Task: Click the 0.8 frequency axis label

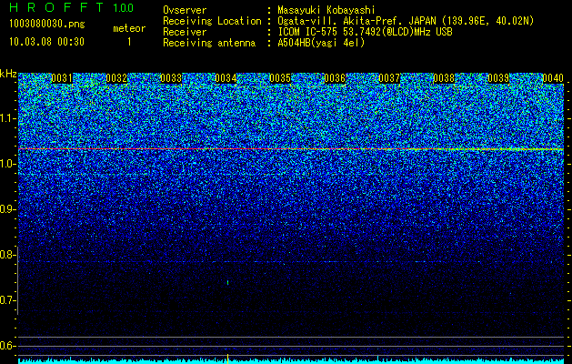Action: coord(7,255)
